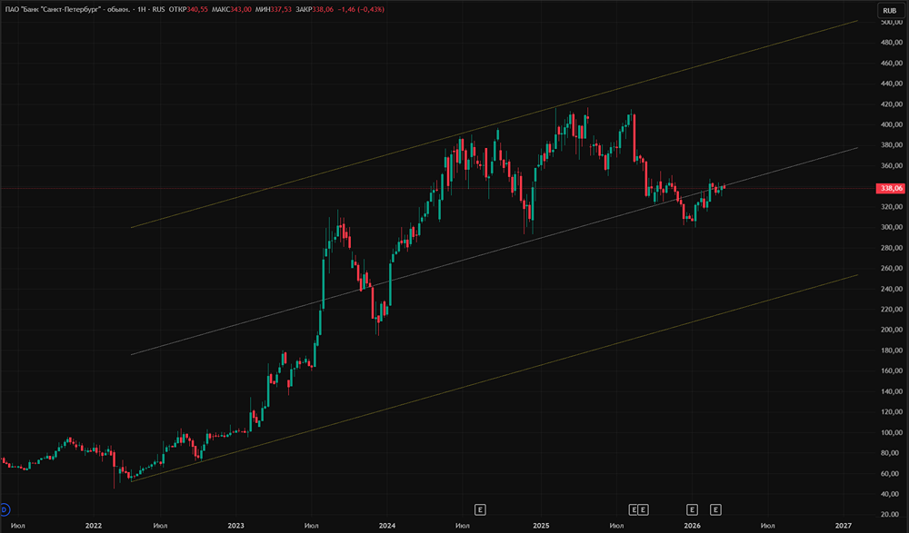
Task: Click the red 338,06 current price label
Action: click(x=891, y=188)
